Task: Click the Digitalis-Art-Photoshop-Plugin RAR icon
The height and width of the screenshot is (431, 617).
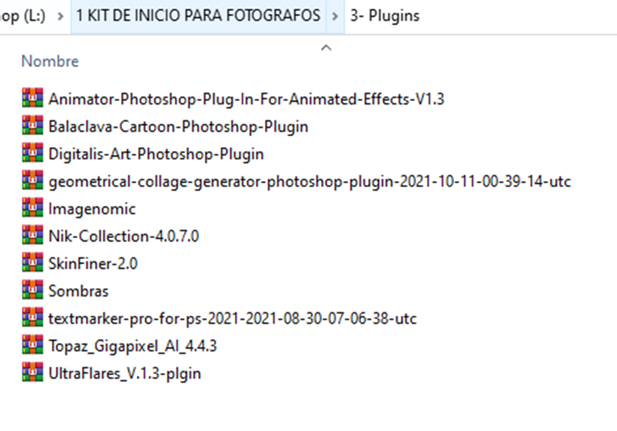Action: [33, 153]
